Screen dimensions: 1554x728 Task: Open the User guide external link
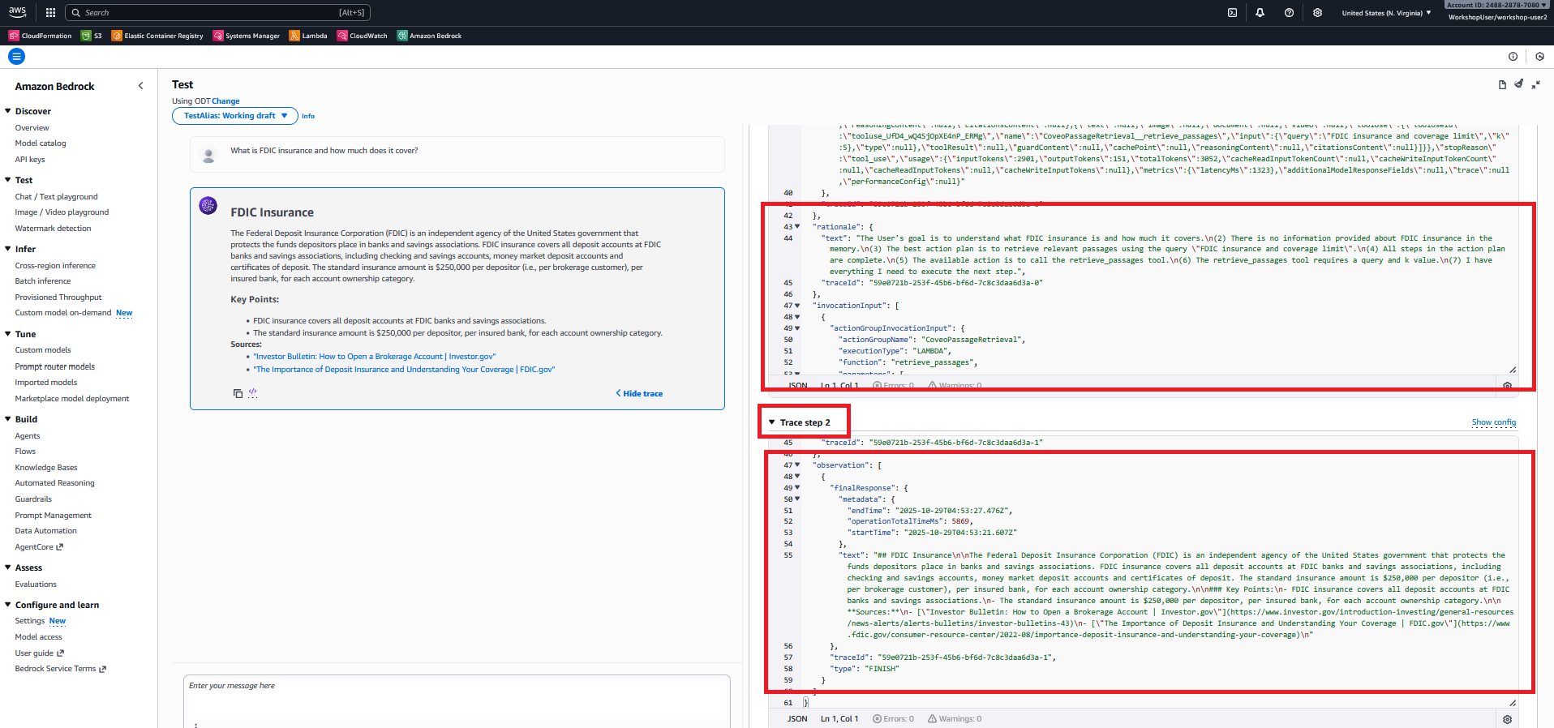[39, 653]
